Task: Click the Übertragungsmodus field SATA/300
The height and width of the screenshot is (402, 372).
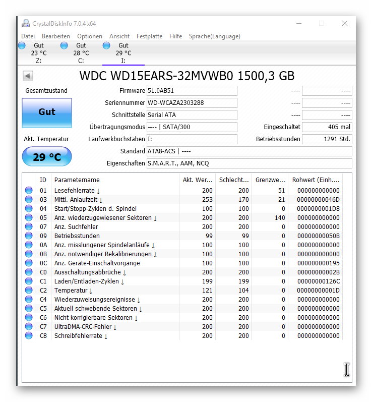Action: pyautogui.click(x=192, y=127)
